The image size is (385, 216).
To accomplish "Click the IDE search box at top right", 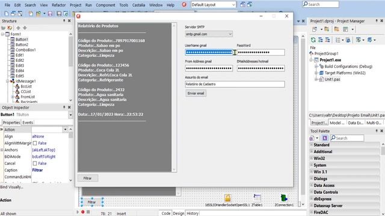I will [321, 4].
